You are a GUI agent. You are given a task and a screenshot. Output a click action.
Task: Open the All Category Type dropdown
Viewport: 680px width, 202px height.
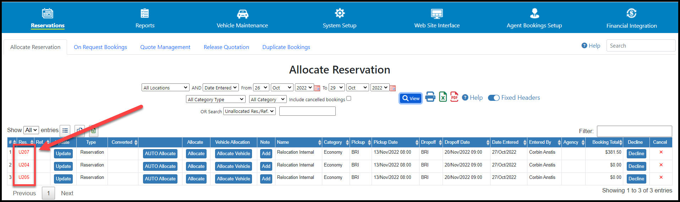pyautogui.click(x=215, y=99)
